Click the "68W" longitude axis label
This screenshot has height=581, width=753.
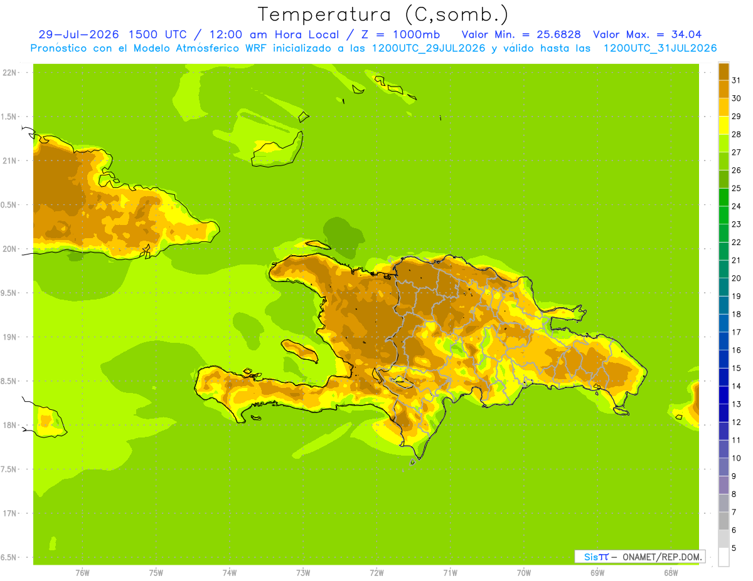pos(671,573)
